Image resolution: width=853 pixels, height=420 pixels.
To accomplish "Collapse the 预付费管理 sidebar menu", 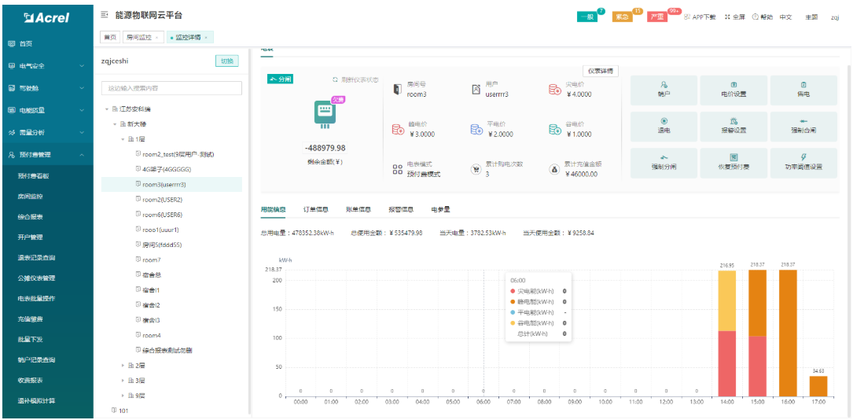I will (x=82, y=155).
